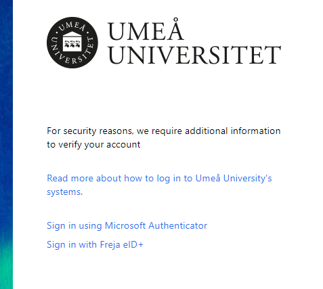Click the curved UMEÅ text on the seal
This screenshot has height=289, width=323.
[72, 26]
